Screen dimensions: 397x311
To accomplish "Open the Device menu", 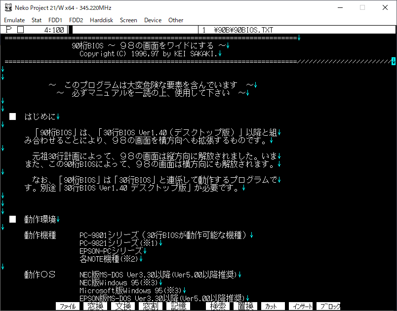I will click(153, 20).
